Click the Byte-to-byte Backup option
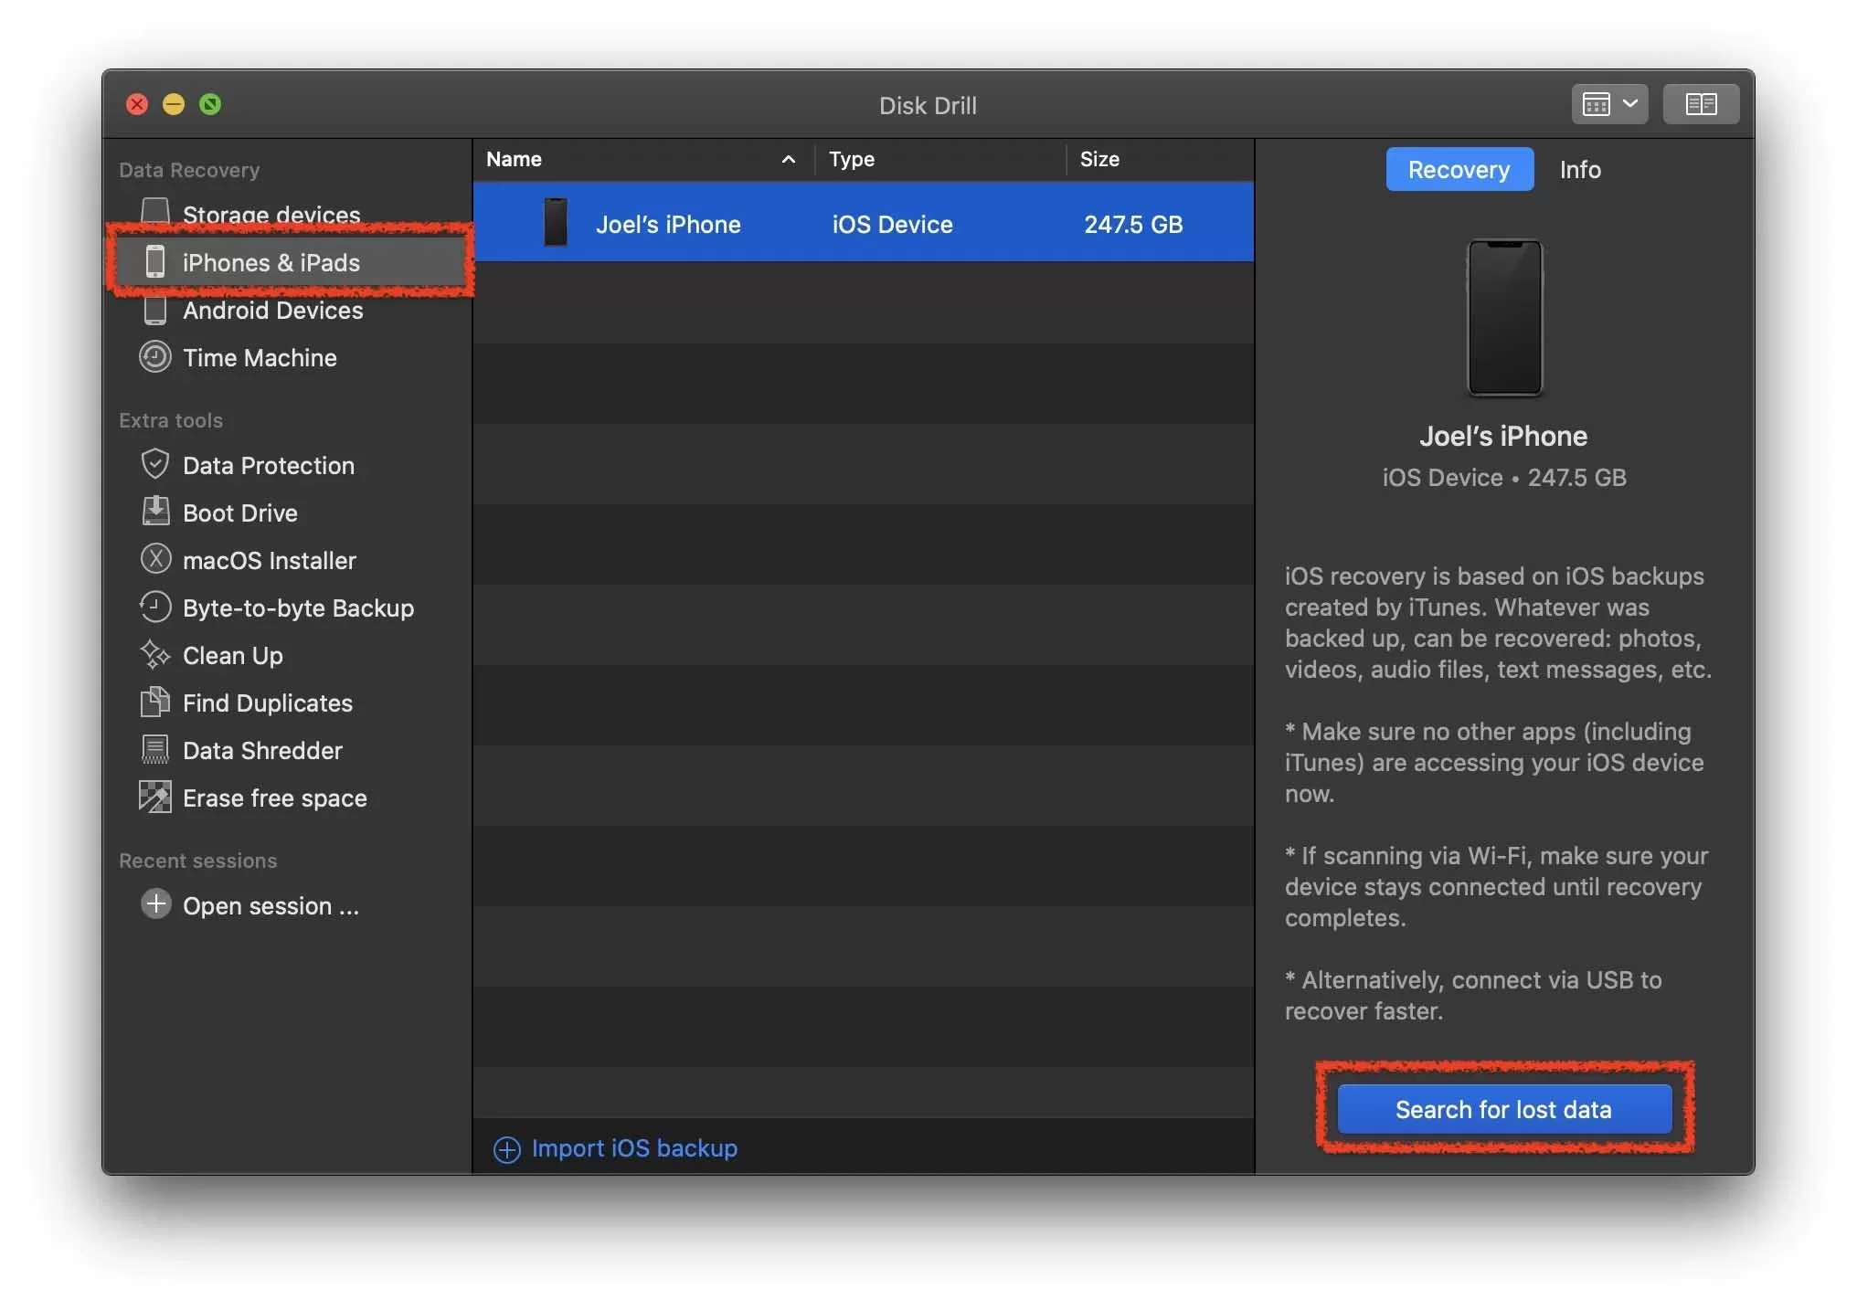Viewport: 1857px width, 1310px height. (x=298, y=607)
